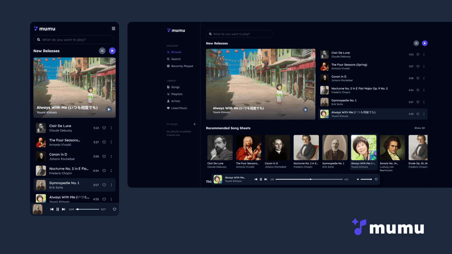The height and width of the screenshot is (254, 452).
Task: Open more options for desktop Gymnopedie No. 1
Action: pos(424,102)
